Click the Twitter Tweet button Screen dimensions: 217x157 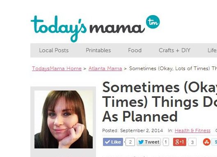point(148,142)
